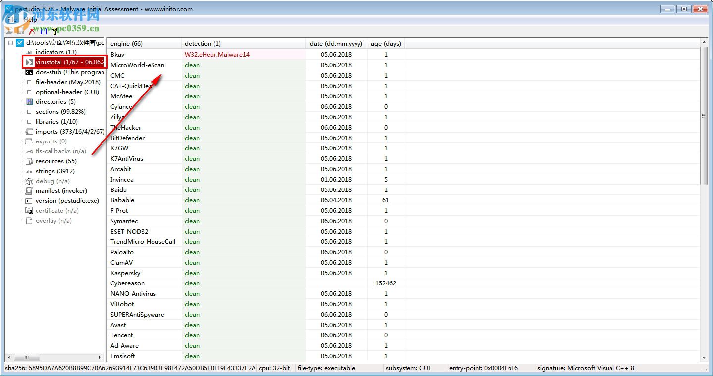Click the results list vertical scrollbar down arrow
713x376 pixels.
coord(705,357)
